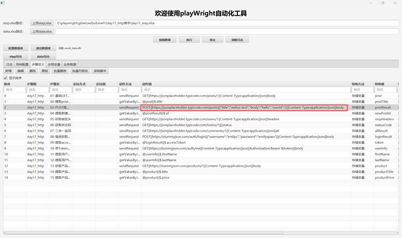Toggle the 显示排序 show order checkbox

pos(6,78)
